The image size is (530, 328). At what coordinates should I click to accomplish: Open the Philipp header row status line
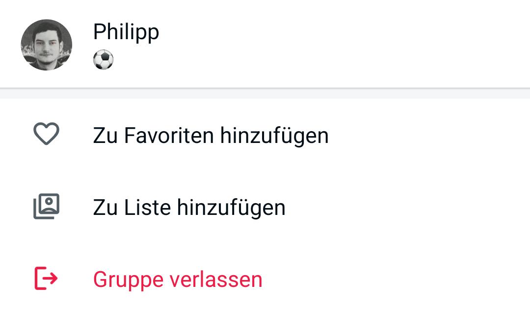coord(103,60)
